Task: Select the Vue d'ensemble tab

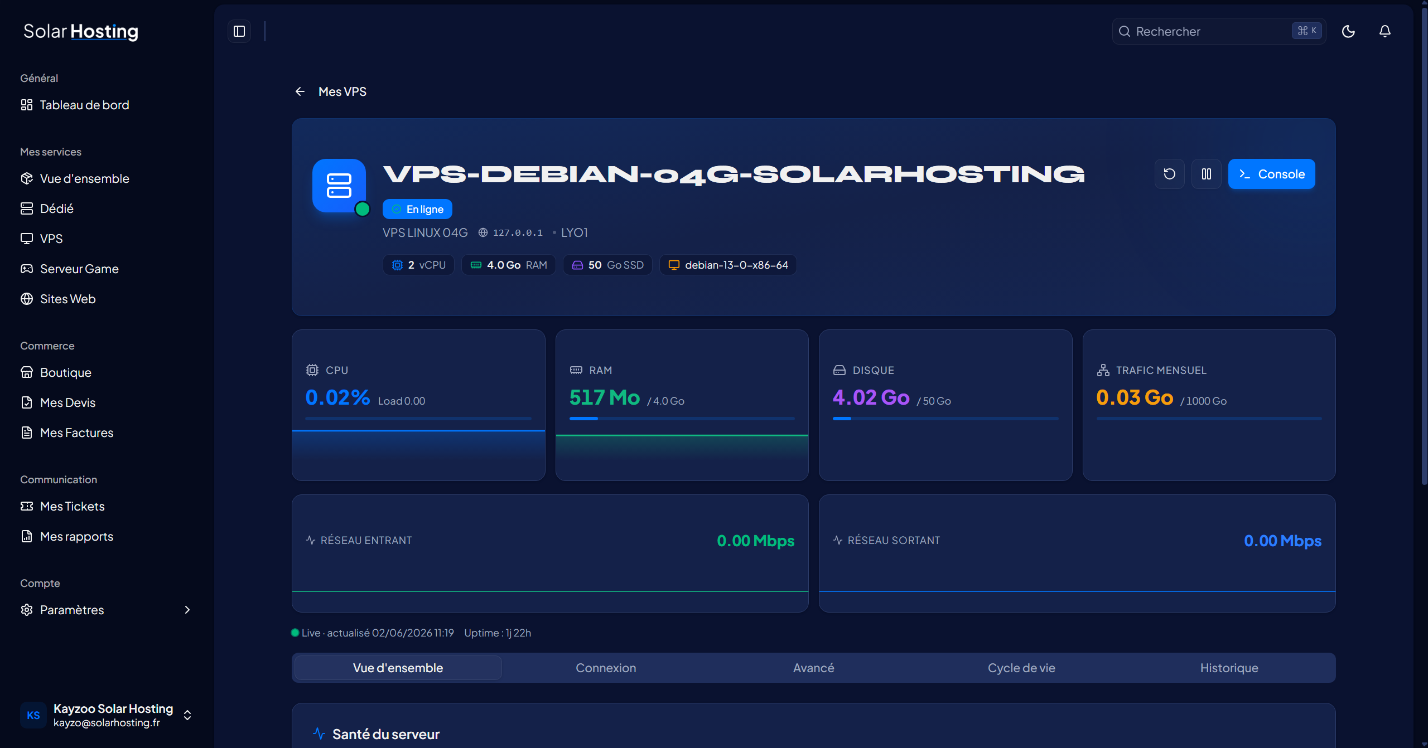Action: 398,668
